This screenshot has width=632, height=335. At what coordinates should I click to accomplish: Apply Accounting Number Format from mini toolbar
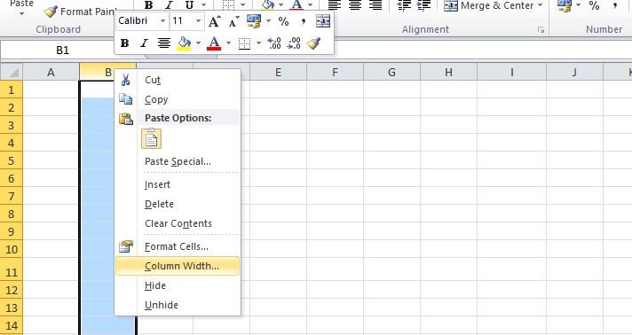[254, 21]
